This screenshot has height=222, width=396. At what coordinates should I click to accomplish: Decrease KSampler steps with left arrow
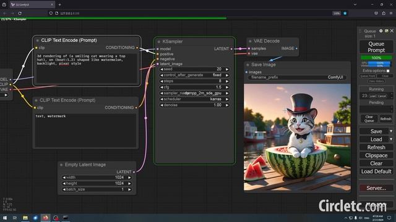coord(161,81)
